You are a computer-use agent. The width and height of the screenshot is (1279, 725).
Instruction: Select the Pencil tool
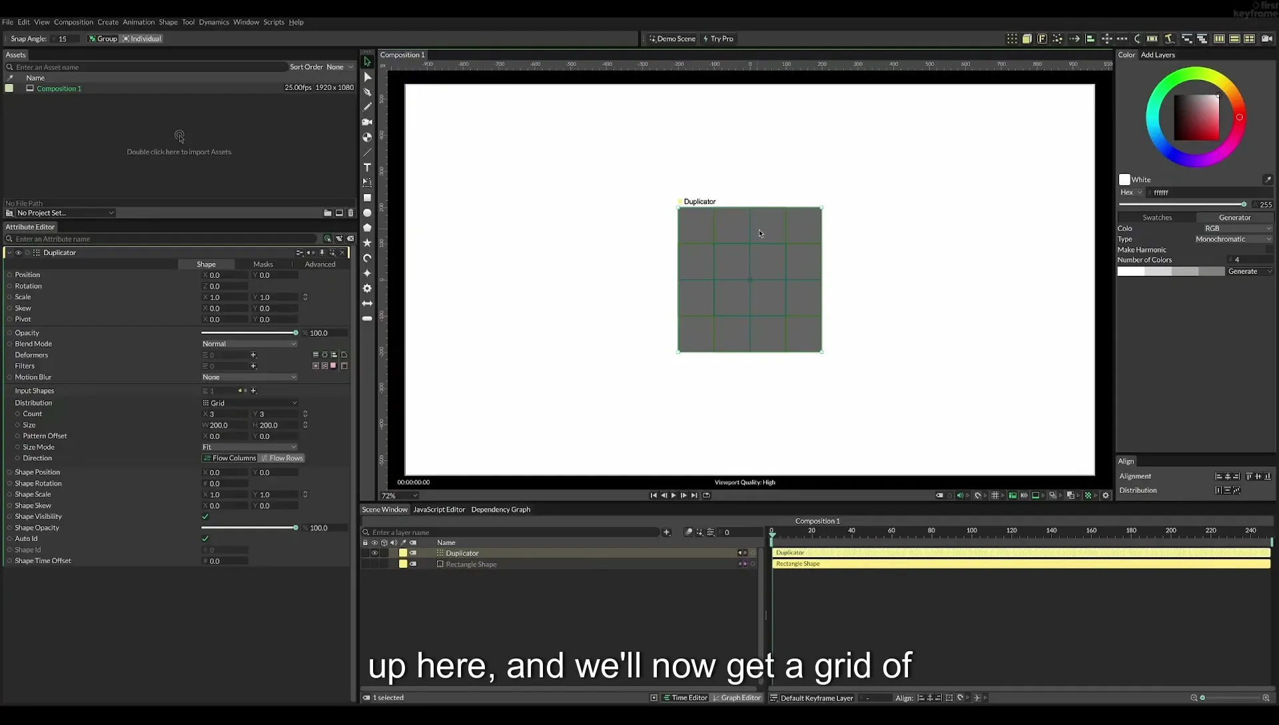(367, 107)
